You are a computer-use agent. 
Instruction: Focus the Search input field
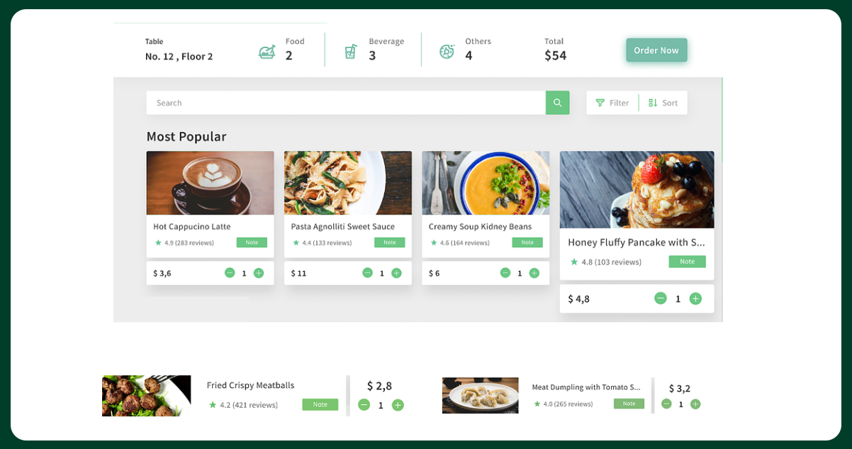point(346,103)
